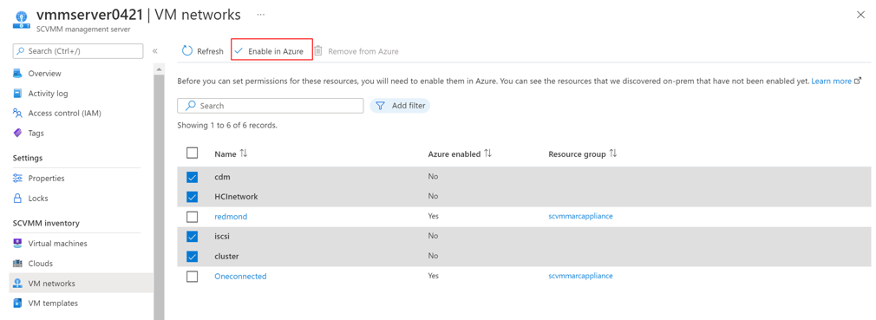Sort by the Resource group column arrows
This screenshot has height=320, width=876.
[x=613, y=153]
